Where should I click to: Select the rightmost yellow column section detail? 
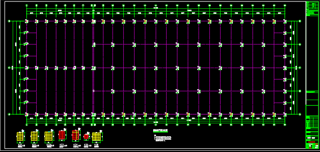[x=96, y=136]
